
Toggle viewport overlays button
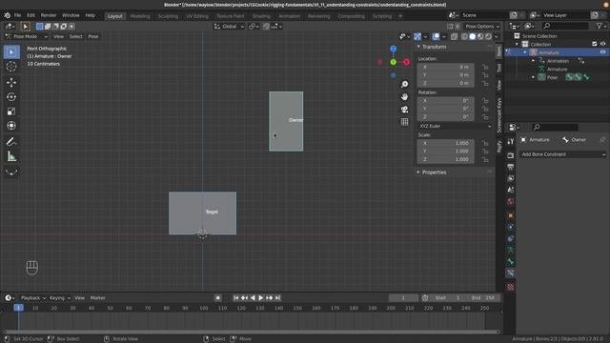tap(436, 36)
